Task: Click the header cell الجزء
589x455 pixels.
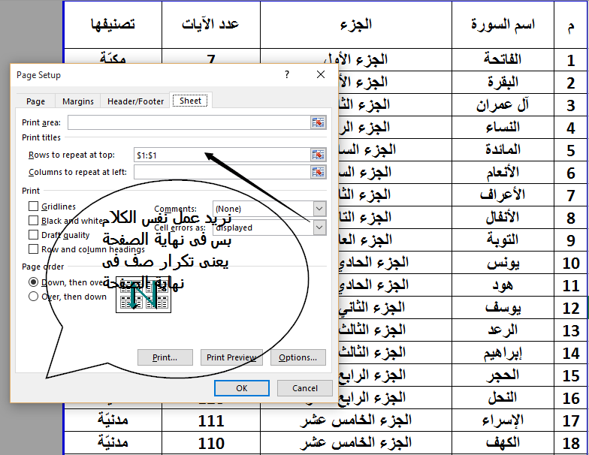Action: tap(356, 25)
